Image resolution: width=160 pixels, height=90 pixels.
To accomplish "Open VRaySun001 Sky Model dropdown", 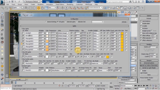I will [x=97, y=63].
